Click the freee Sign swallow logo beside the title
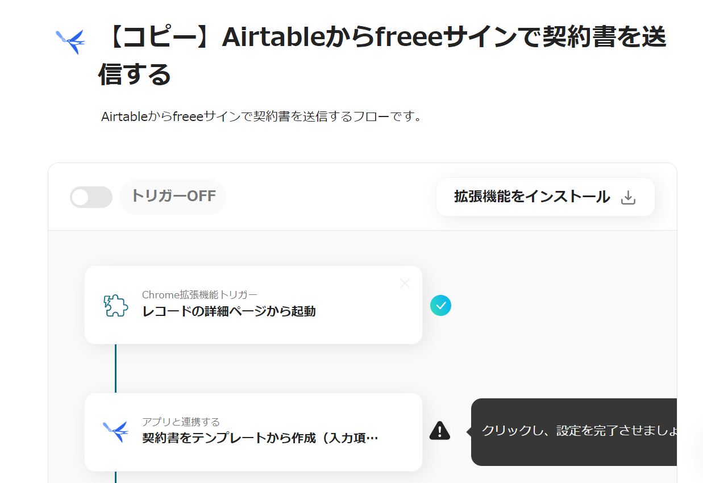This screenshot has height=483, width=703. 70,41
